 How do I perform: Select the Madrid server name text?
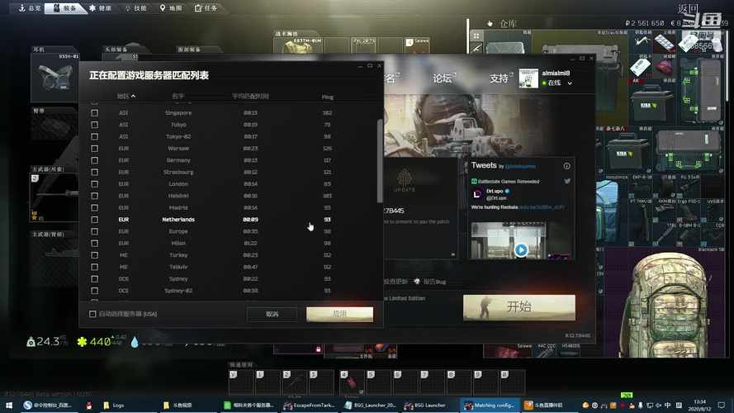(x=178, y=207)
